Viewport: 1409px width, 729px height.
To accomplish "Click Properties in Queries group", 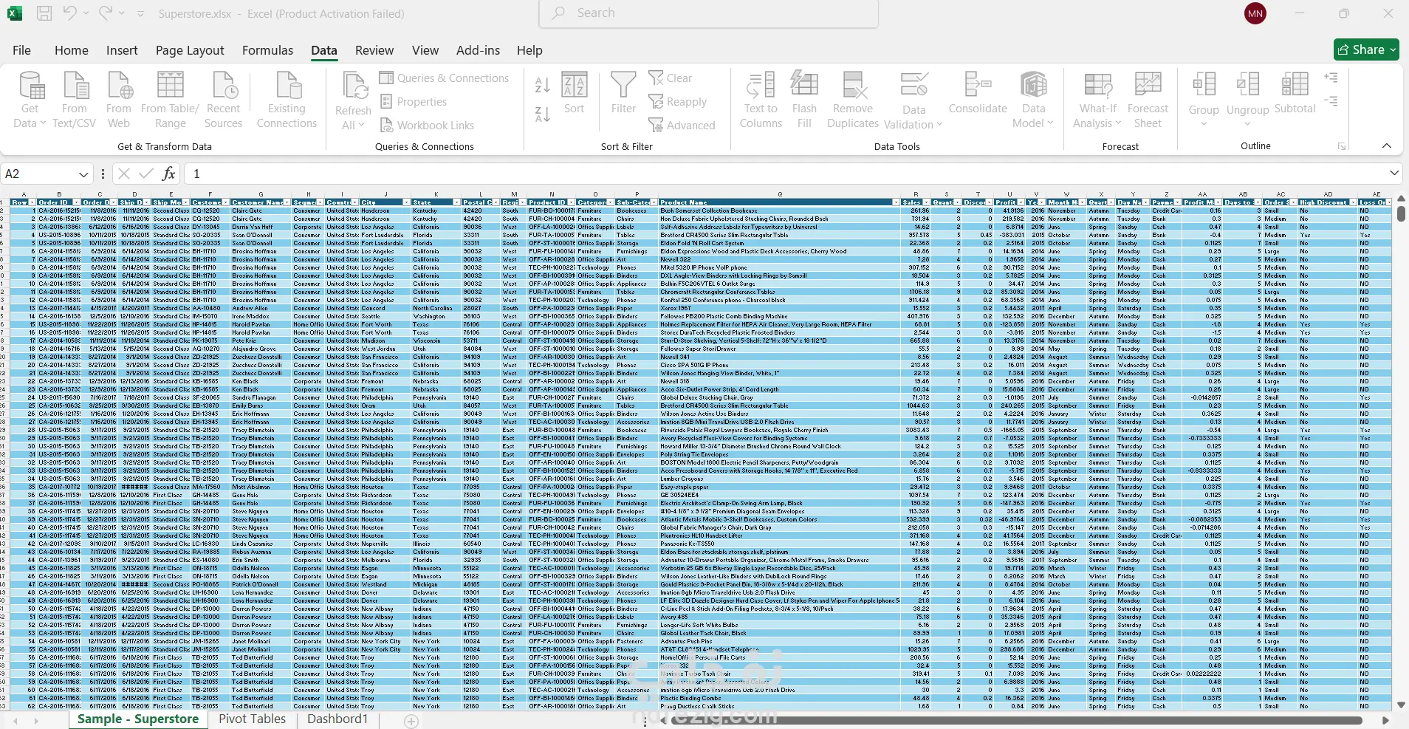I will click(414, 102).
